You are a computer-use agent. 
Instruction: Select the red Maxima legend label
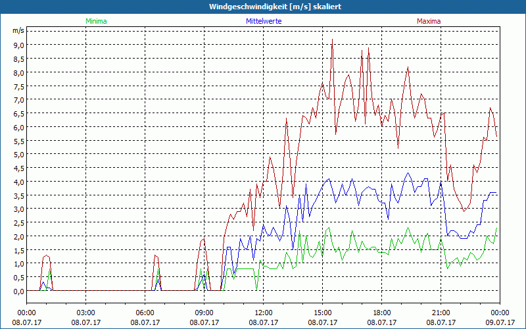pyautogui.click(x=429, y=21)
